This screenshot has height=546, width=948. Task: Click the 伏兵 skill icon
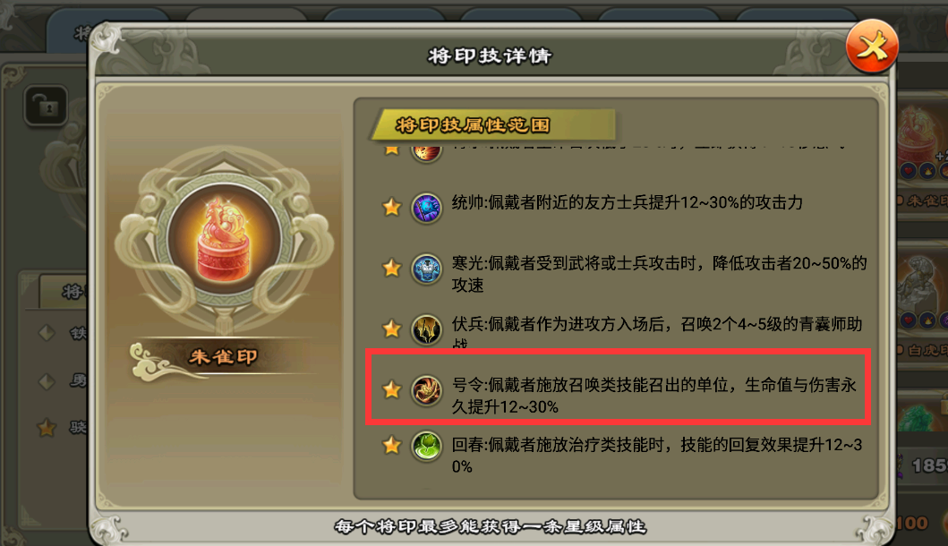click(x=426, y=330)
